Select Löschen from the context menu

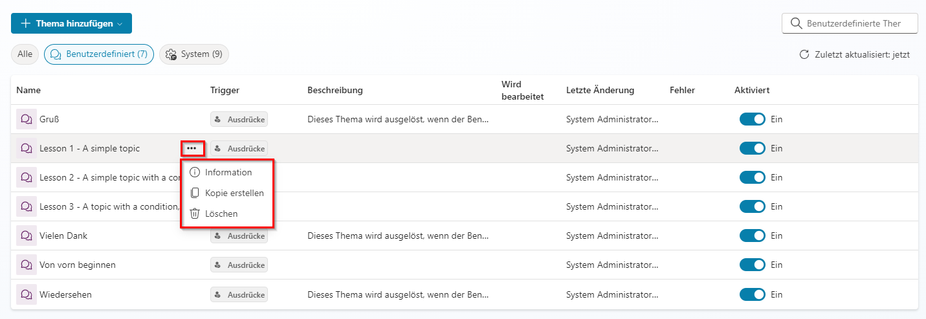tap(221, 214)
